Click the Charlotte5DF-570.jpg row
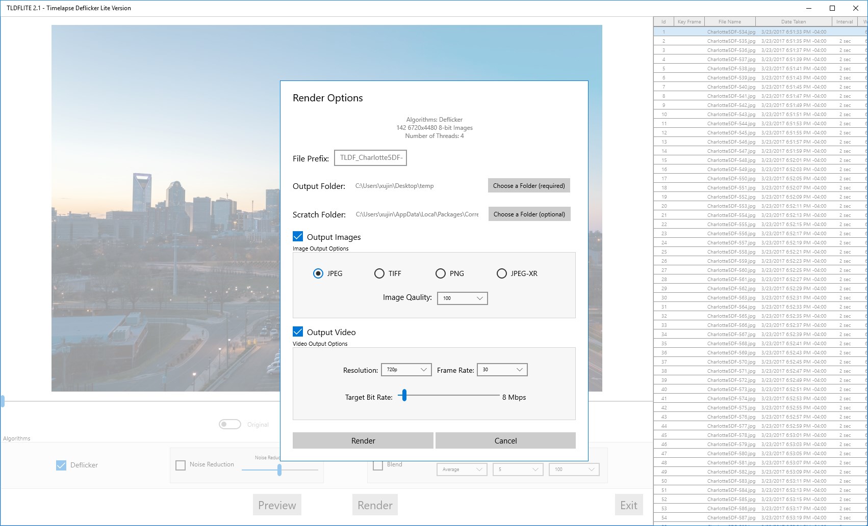Image resolution: width=868 pixels, height=526 pixels. pos(760,362)
